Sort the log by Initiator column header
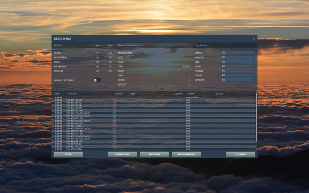The width and height of the screenshot is (309, 193). coord(72,94)
